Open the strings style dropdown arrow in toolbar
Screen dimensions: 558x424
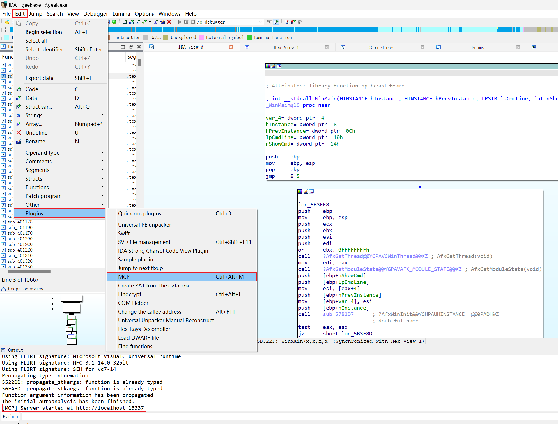point(150,22)
